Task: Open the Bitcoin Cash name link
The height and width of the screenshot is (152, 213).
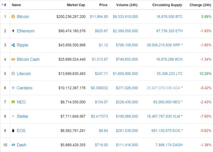Action: [x=28, y=59]
